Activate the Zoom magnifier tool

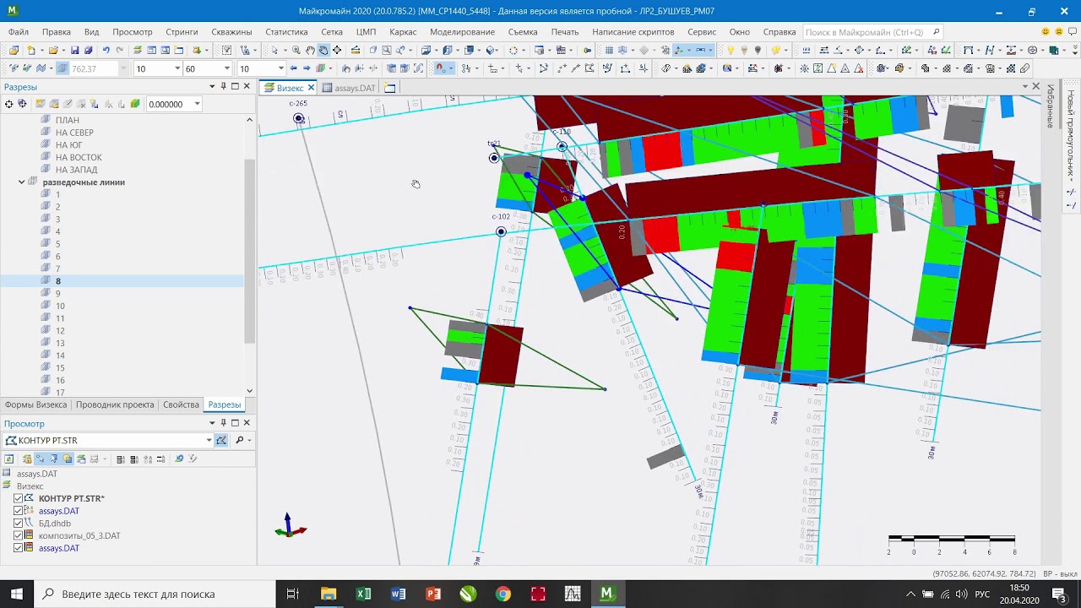click(296, 51)
